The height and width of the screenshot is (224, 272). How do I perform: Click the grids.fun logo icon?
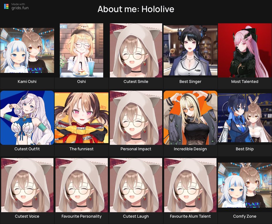pos(6,6)
